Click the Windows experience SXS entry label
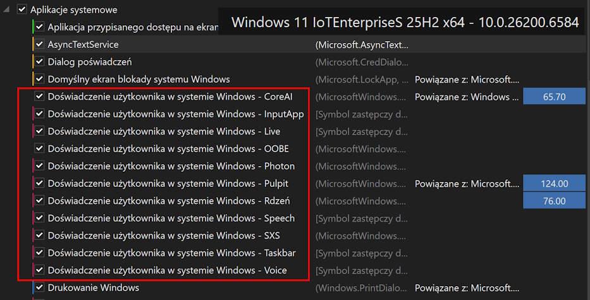The image size is (590, 300). [164, 236]
